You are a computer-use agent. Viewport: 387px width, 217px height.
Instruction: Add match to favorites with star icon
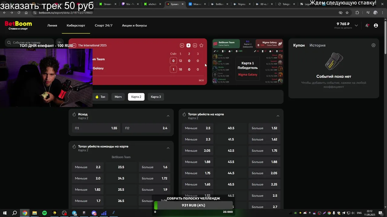coord(201,46)
